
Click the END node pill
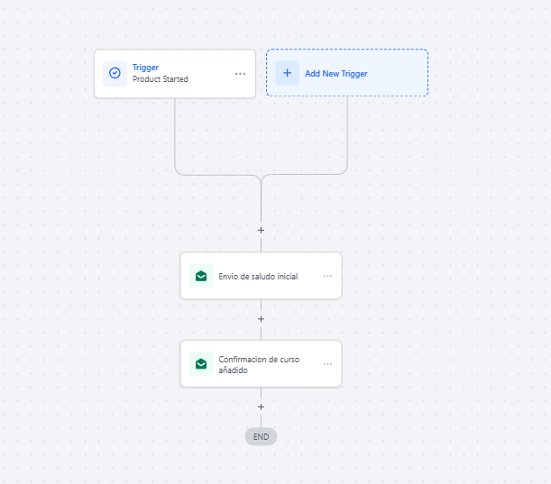261,436
